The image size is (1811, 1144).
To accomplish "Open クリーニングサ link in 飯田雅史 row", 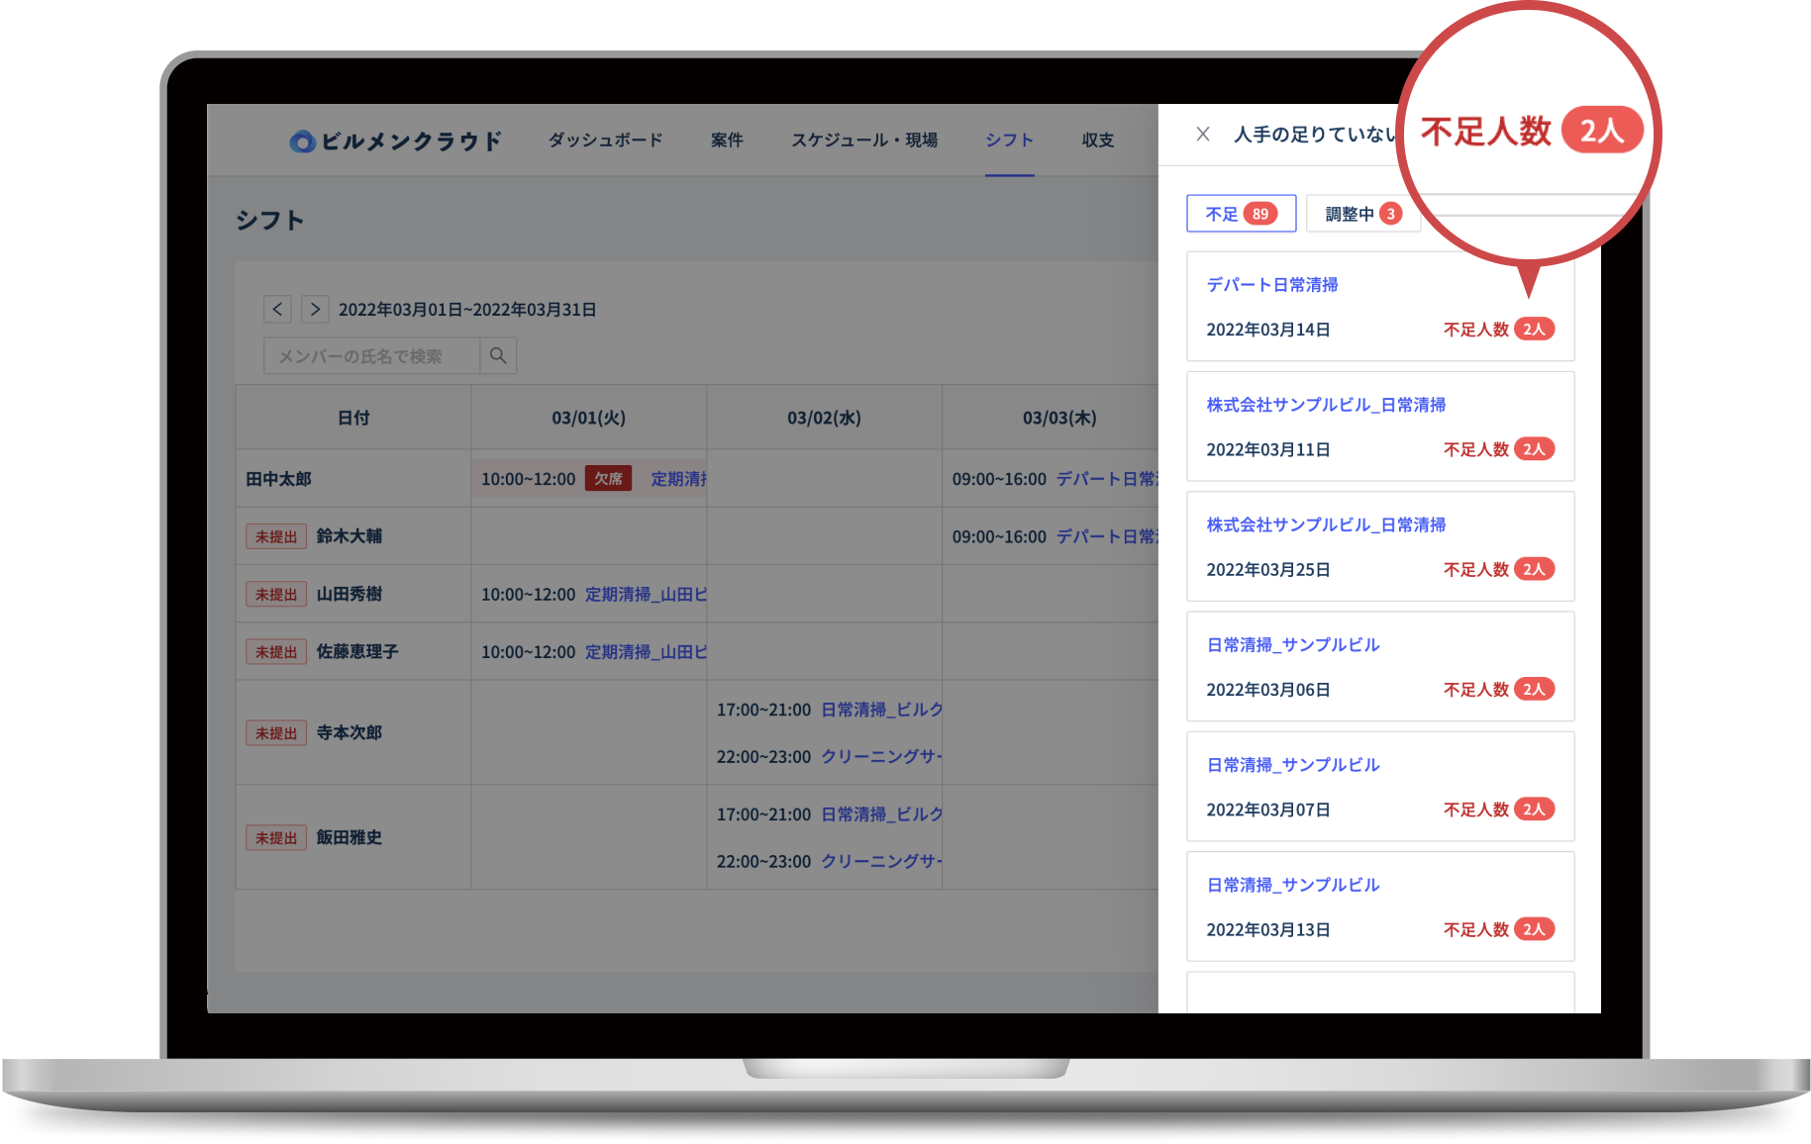I will [x=881, y=861].
